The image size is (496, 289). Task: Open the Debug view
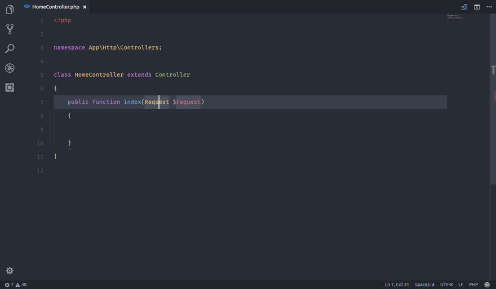click(10, 68)
